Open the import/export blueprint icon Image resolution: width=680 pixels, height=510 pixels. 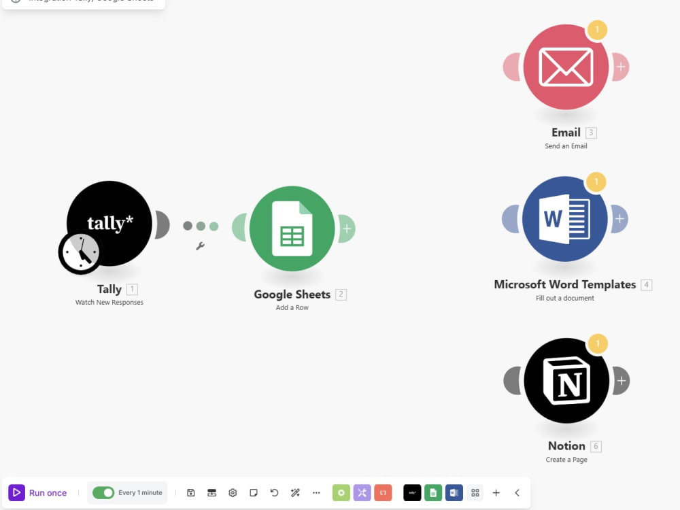(x=211, y=492)
